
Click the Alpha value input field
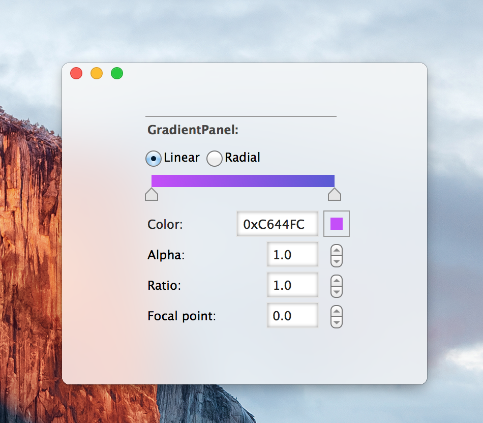point(293,254)
